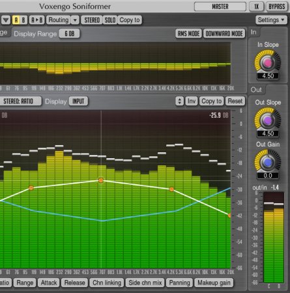Click the envelope Copy to button
Image resolution: width=290 pixels, height=293 pixels.
click(211, 101)
